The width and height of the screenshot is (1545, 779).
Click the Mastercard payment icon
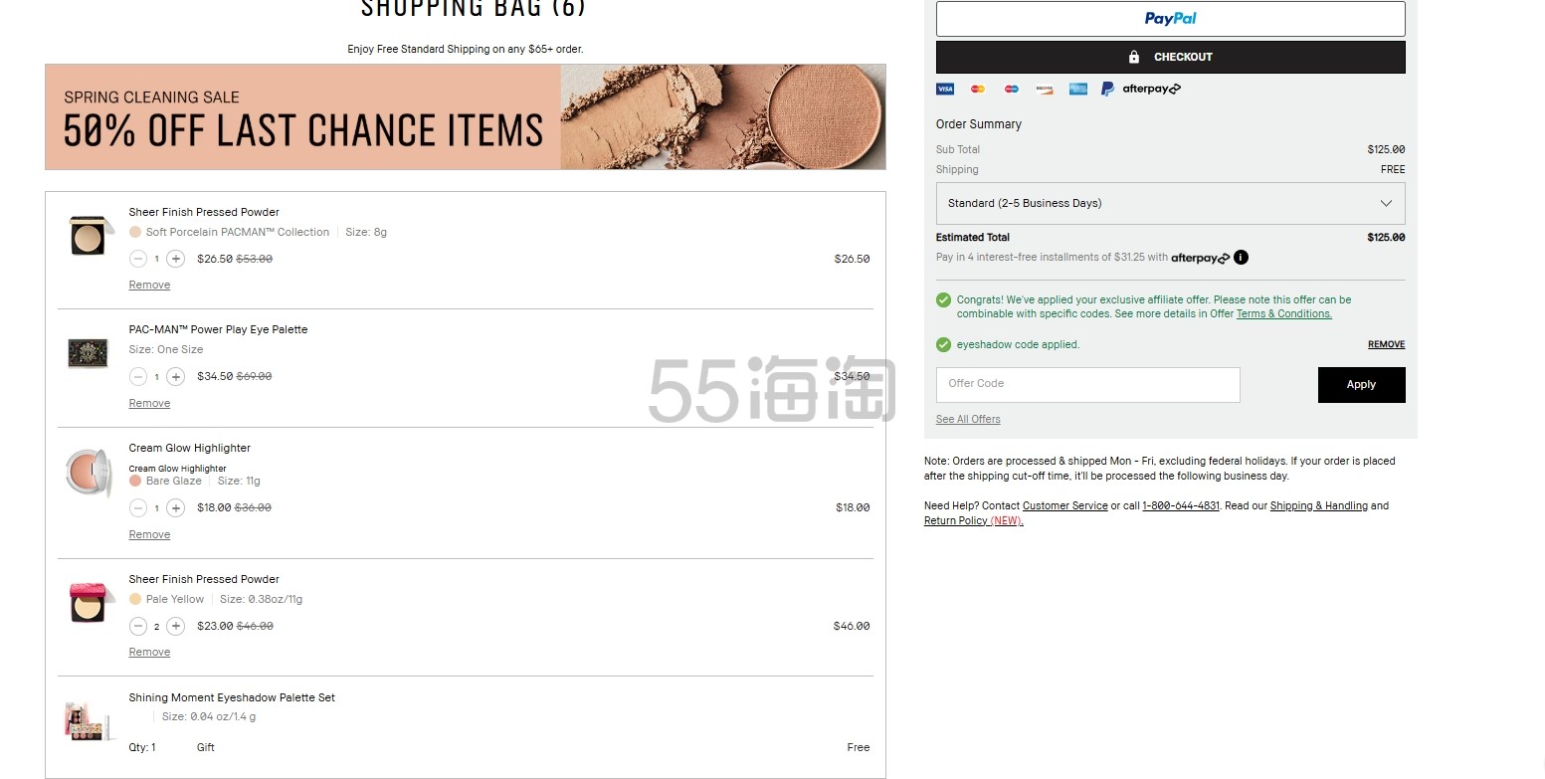[978, 89]
